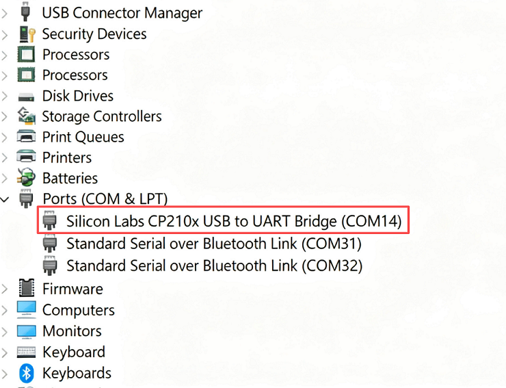Select Silicon Labs CP210x USB to UART Bridge
This screenshot has width=506, height=388.
(233, 222)
